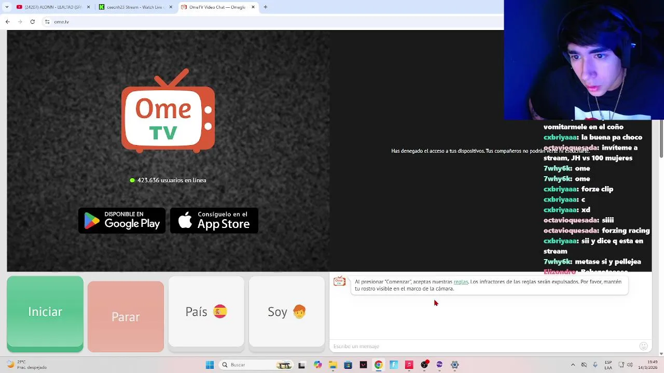
Task: Open the Soy gender selector
Action: pyautogui.click(x=287, y=311)
